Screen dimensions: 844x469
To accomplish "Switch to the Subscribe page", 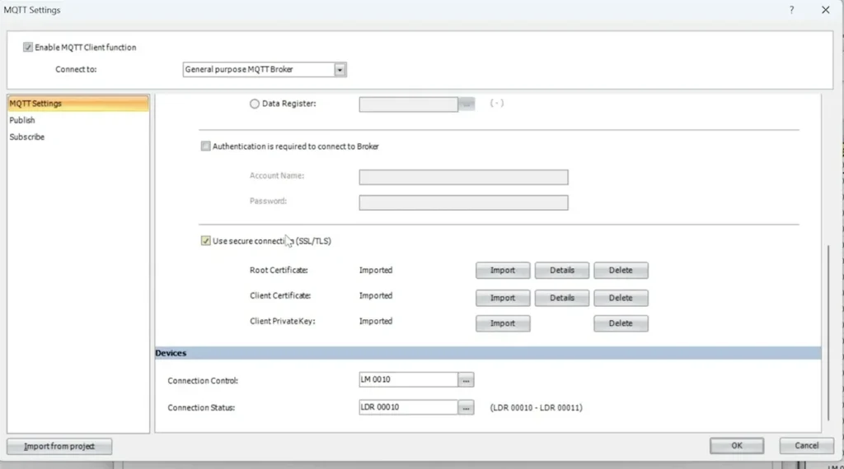I will point(27,137).
